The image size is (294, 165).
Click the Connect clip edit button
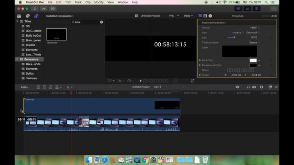pyautogui.click(x=38, y=87)
